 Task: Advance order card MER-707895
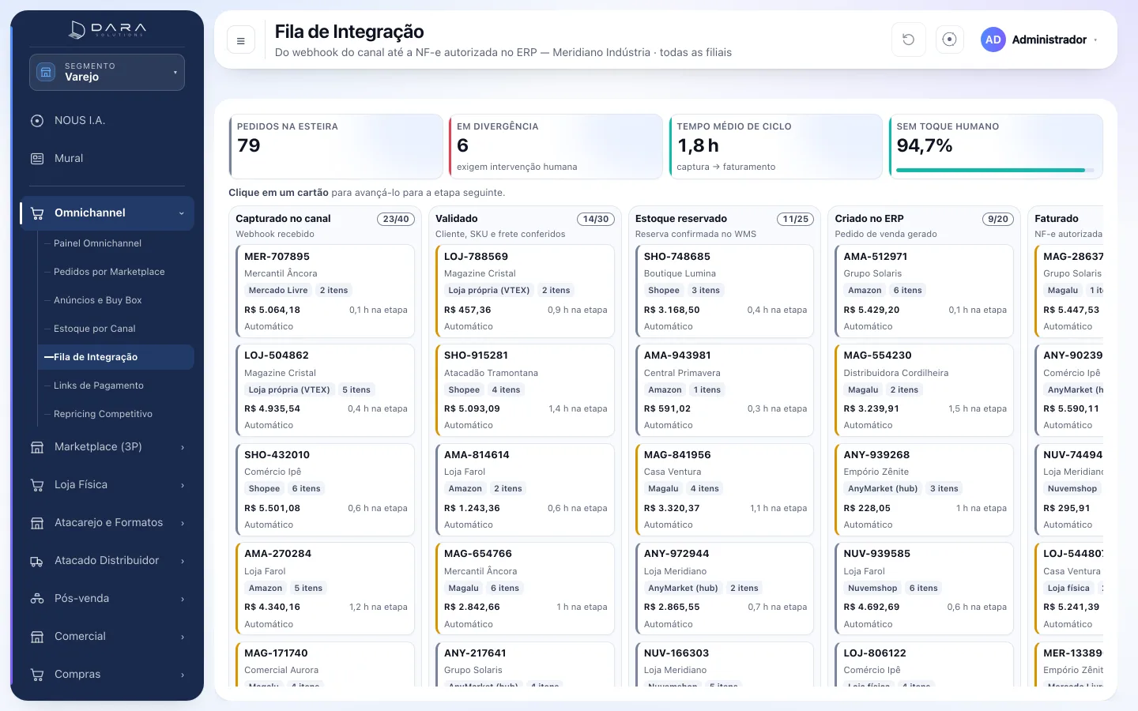325,291
